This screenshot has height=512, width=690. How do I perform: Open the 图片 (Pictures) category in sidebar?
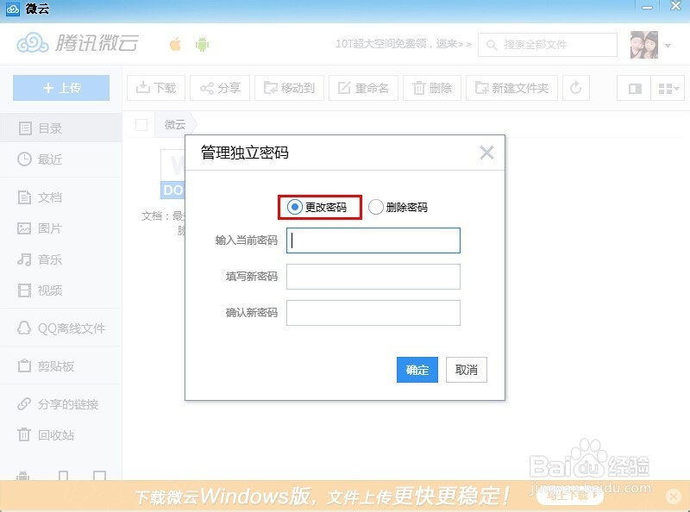49,227
